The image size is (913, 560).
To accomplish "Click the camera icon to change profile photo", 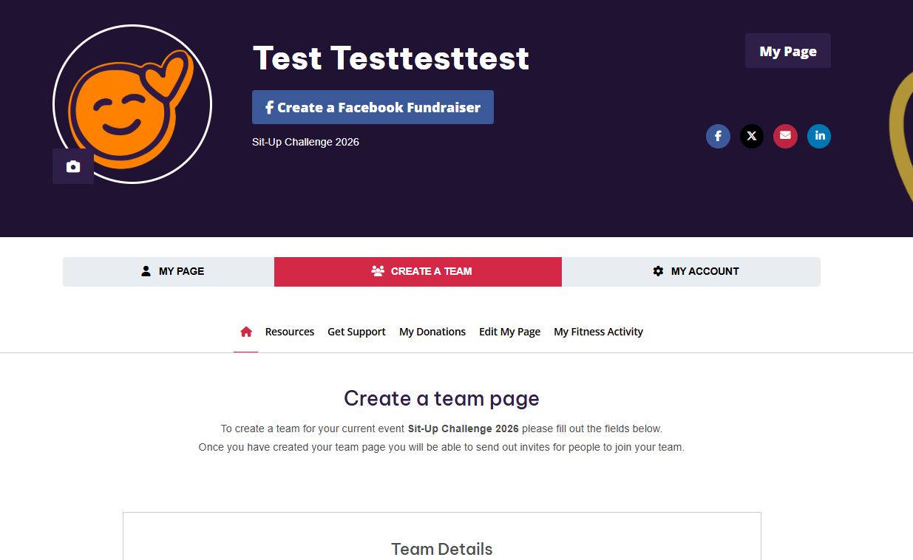I will pyautogui.click(x=72, y=166).
